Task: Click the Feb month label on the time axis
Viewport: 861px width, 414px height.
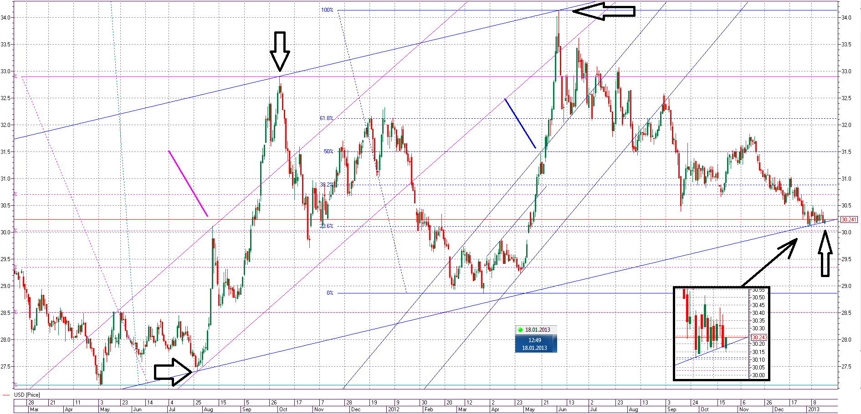Action: click(x=429, y=409)
